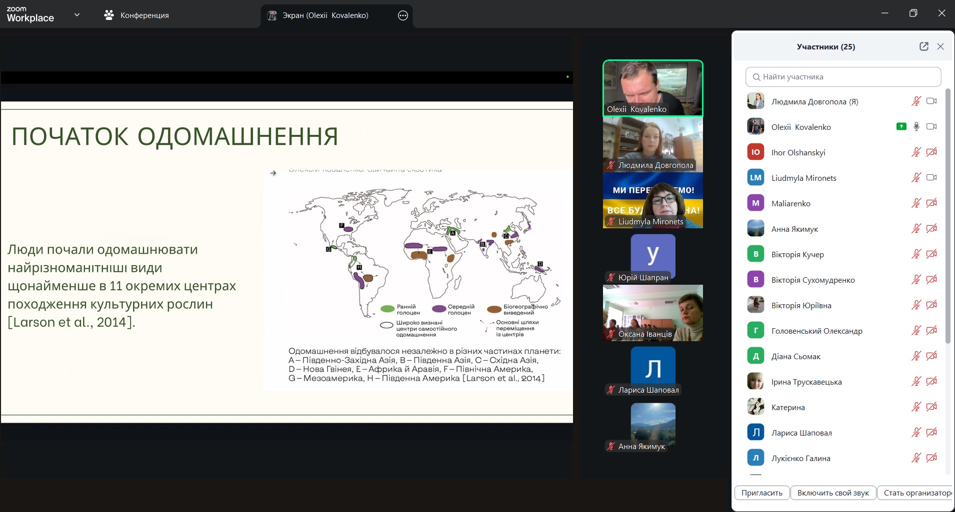This screenshot has width=955, height=512.
Task: Click the Пригласить button
Action: point(761,493)
